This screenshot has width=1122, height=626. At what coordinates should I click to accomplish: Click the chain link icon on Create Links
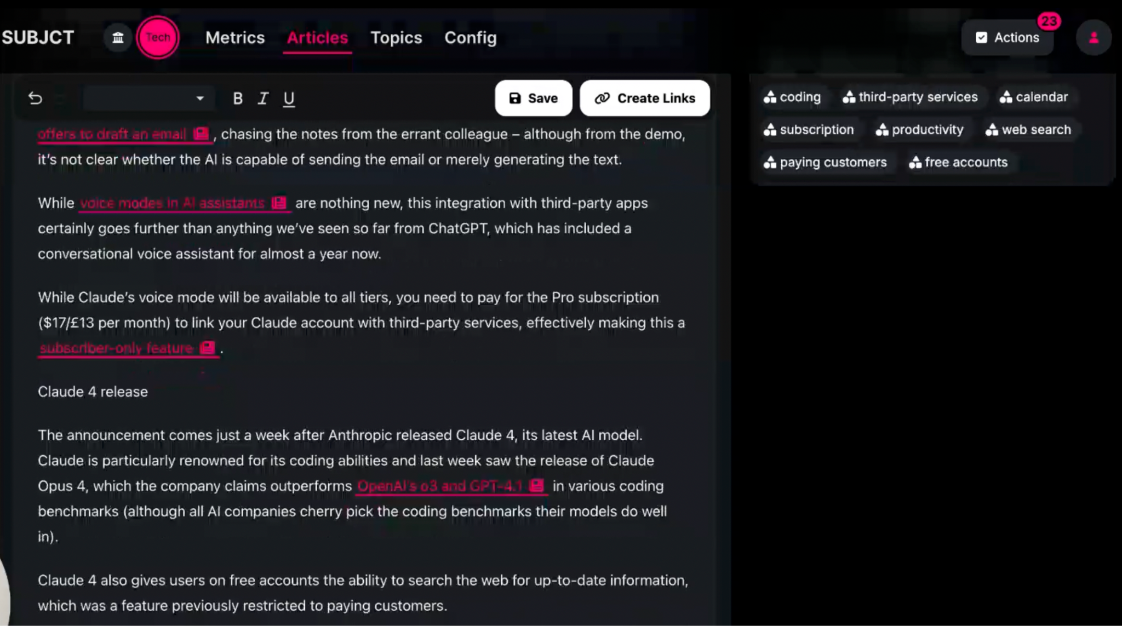[602, 98]
